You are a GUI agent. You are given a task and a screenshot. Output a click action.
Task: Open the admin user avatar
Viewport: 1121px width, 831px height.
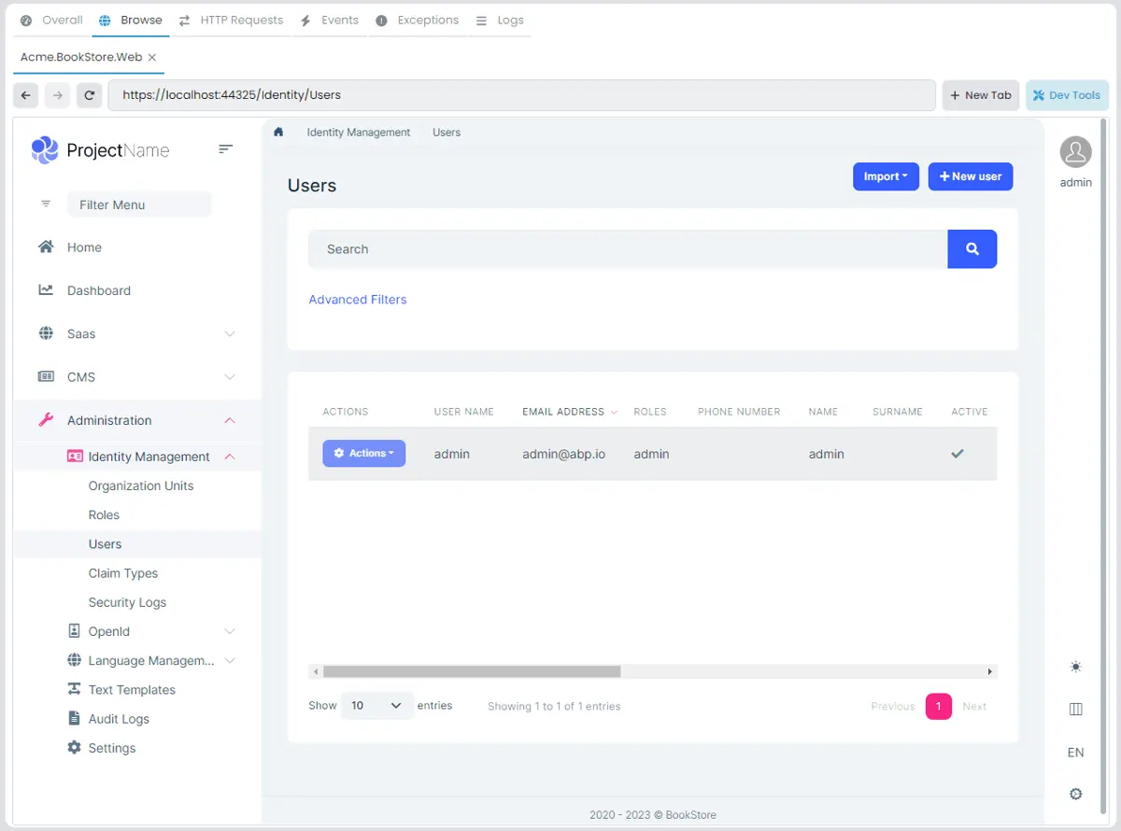click(x=1076, y=152)
